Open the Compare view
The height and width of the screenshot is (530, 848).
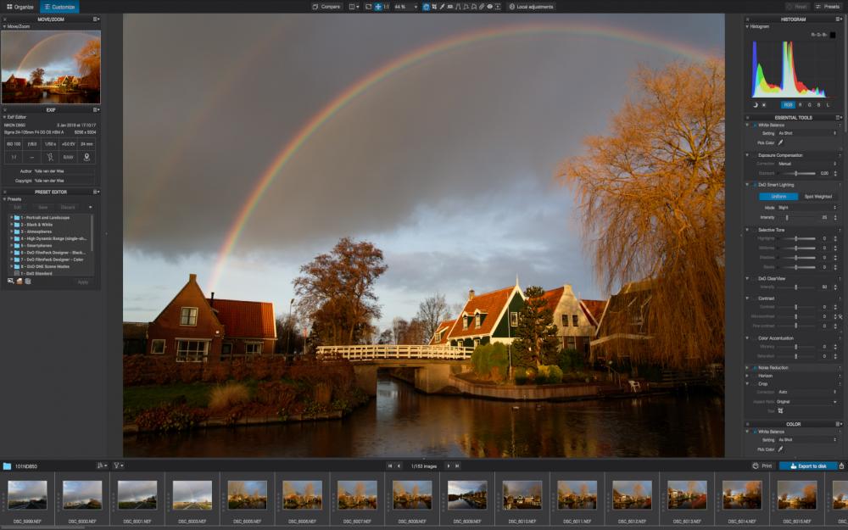click(326, 7)
